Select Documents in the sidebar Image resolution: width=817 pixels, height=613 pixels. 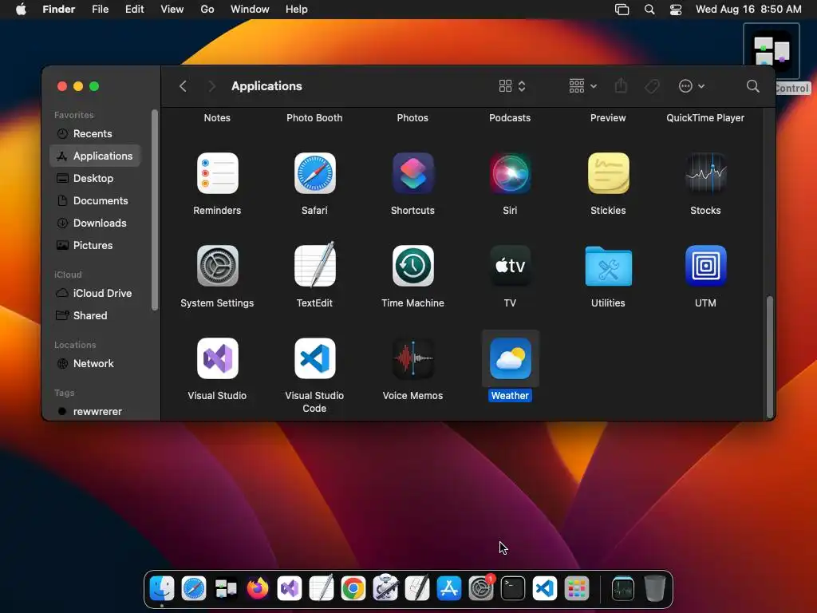tap(95, 200)
